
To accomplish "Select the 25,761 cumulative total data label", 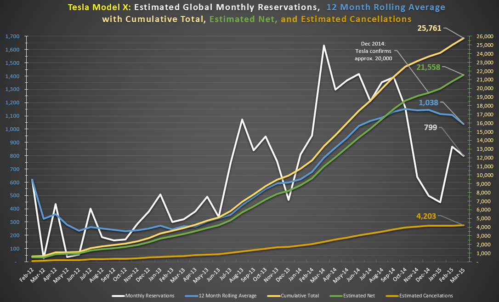I will (x=429, y=28).
